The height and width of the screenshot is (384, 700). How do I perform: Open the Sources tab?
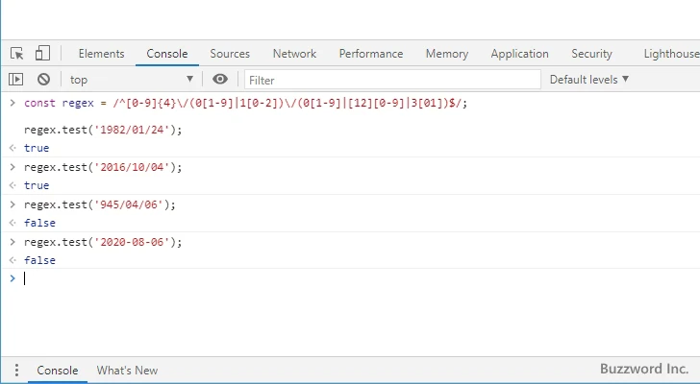(x=230, y=54)
